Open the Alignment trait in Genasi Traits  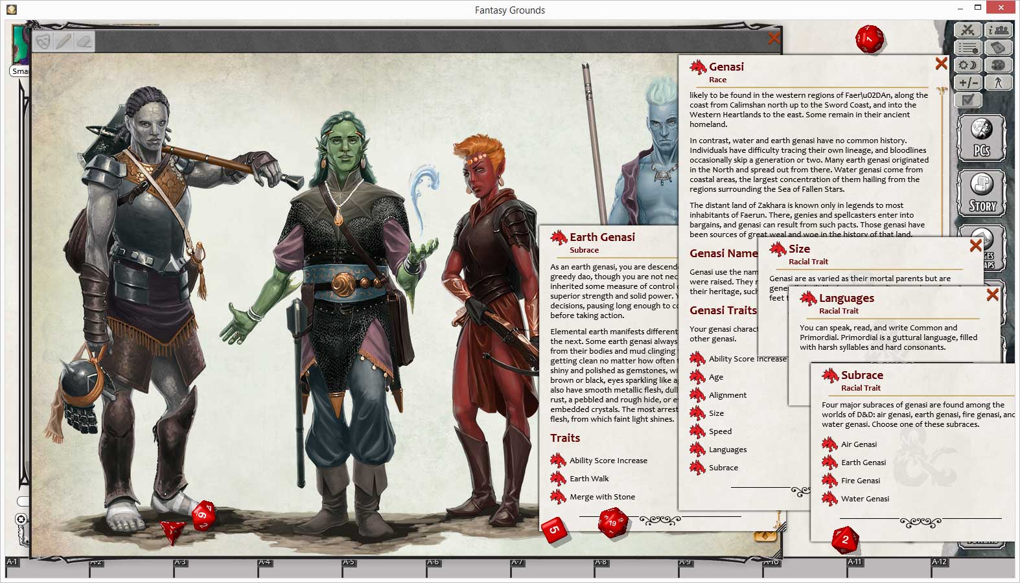727,395
